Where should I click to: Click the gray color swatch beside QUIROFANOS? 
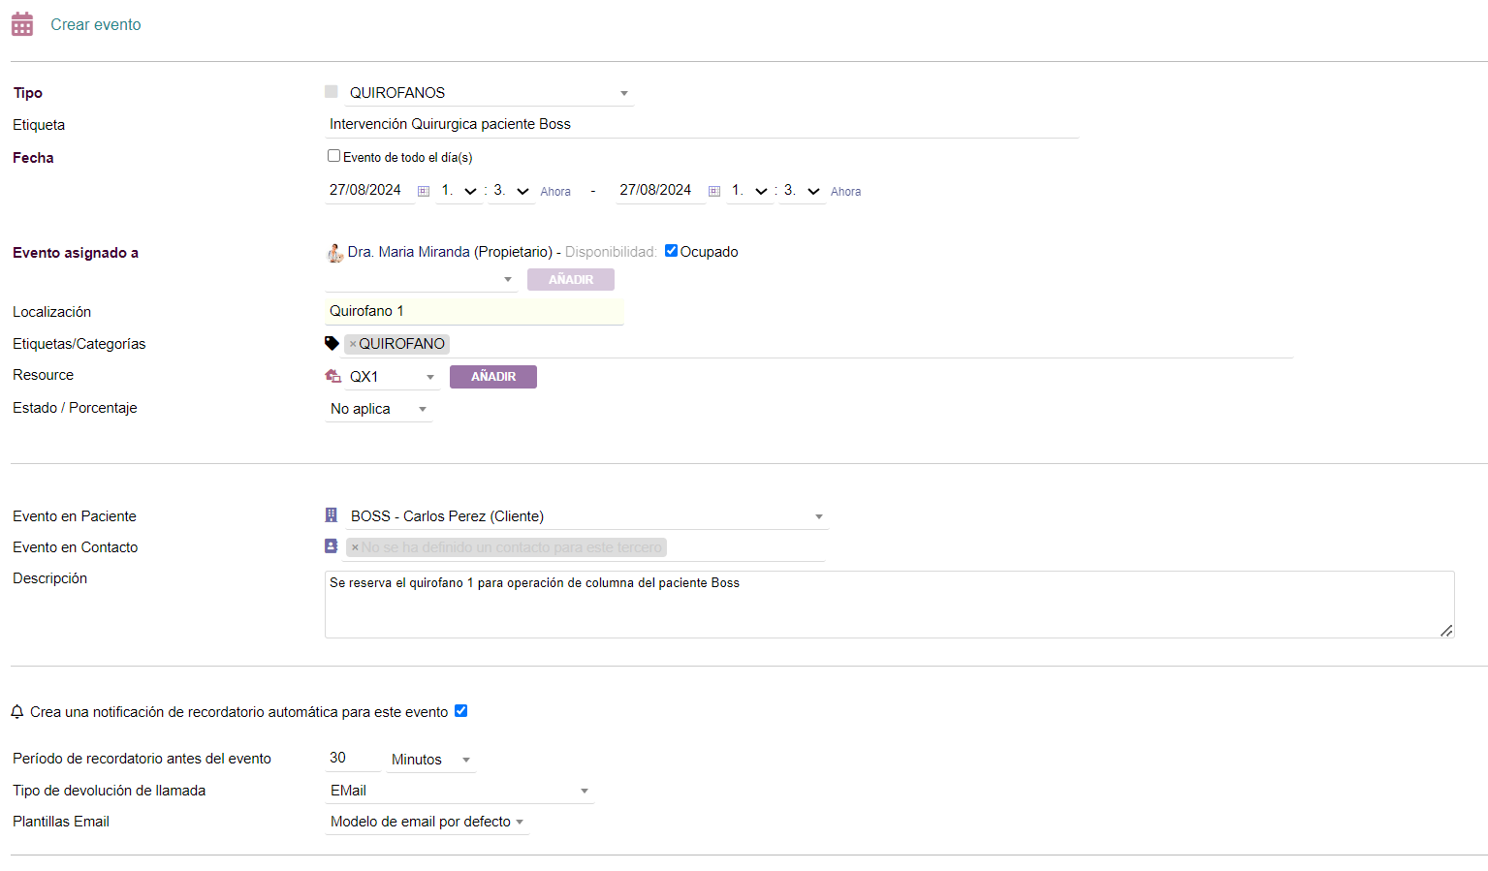coord(332,92)
